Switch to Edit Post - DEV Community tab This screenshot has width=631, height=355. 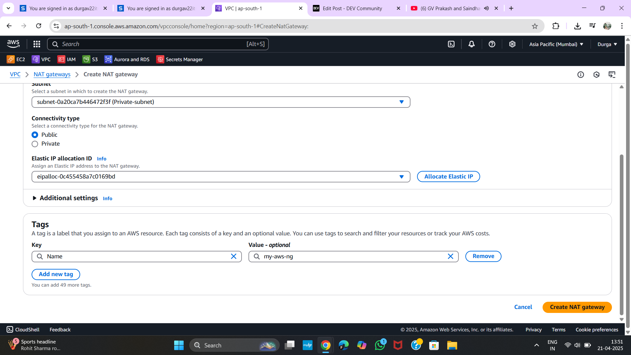357,9
